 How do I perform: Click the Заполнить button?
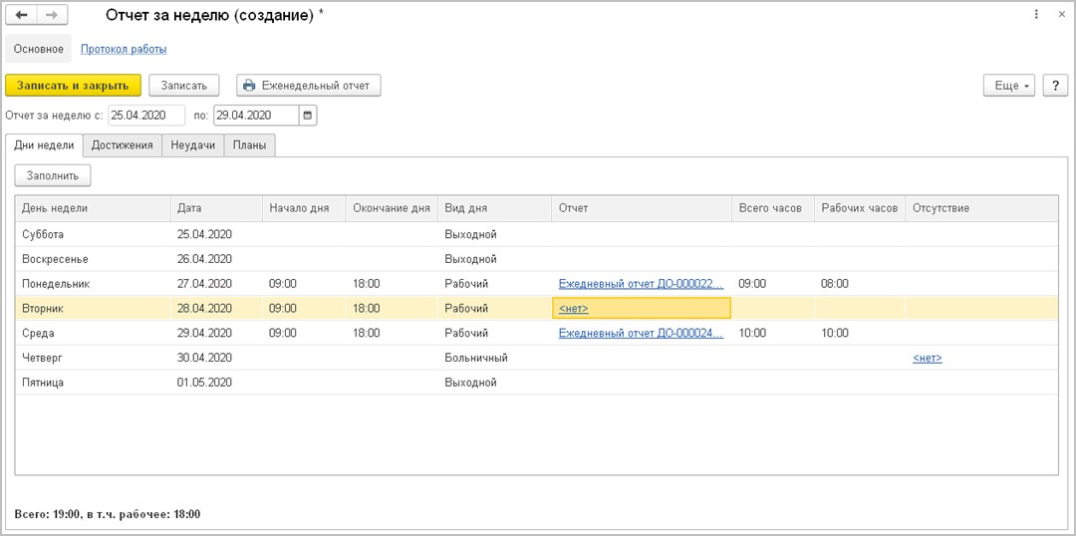[x=53, y=175]
